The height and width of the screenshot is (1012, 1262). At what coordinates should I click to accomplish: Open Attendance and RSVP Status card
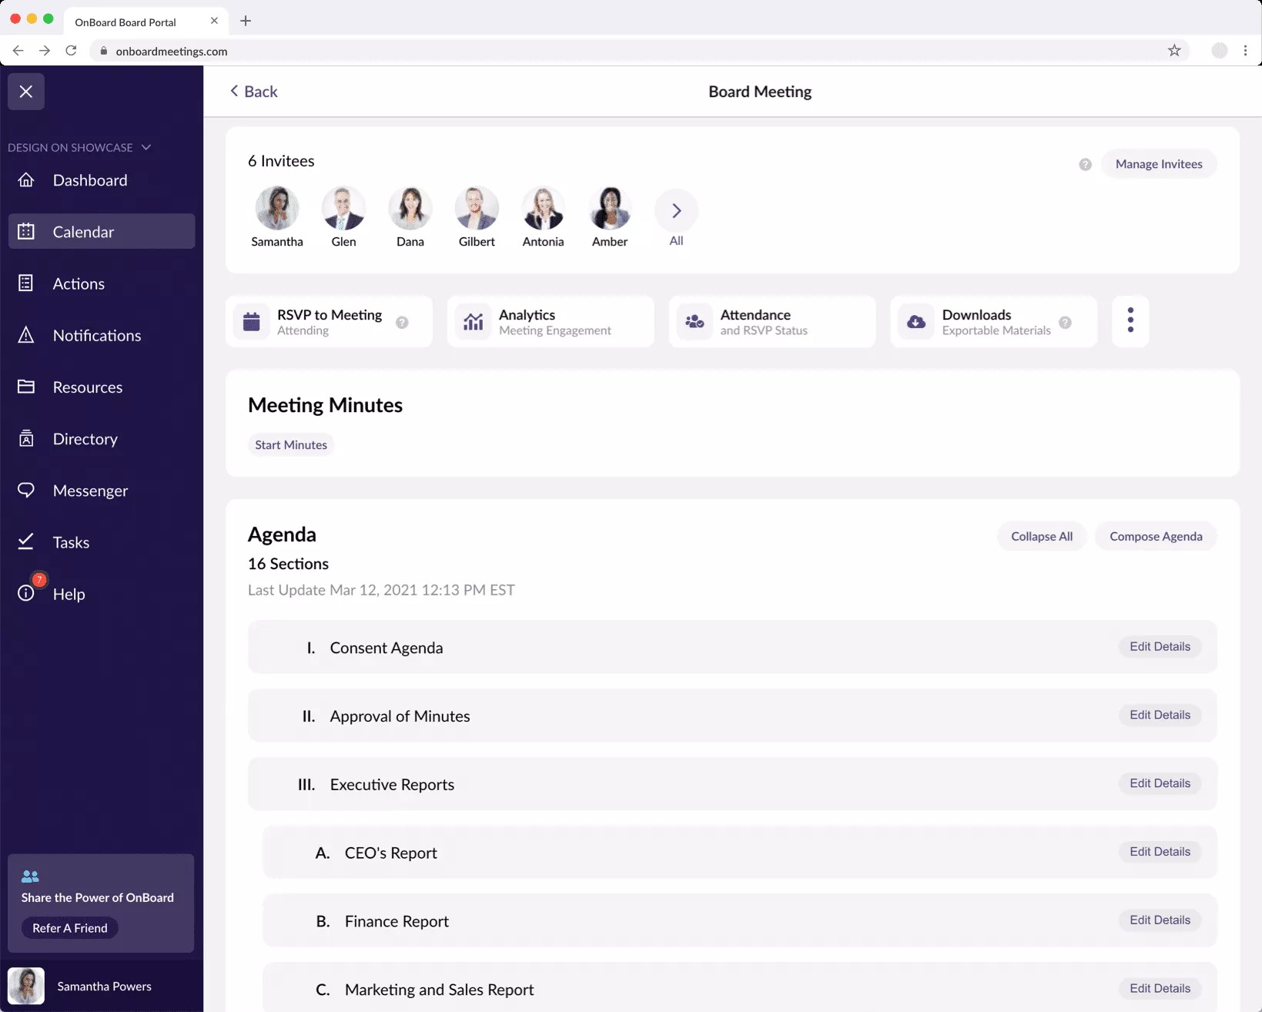(x=772, y=322)
